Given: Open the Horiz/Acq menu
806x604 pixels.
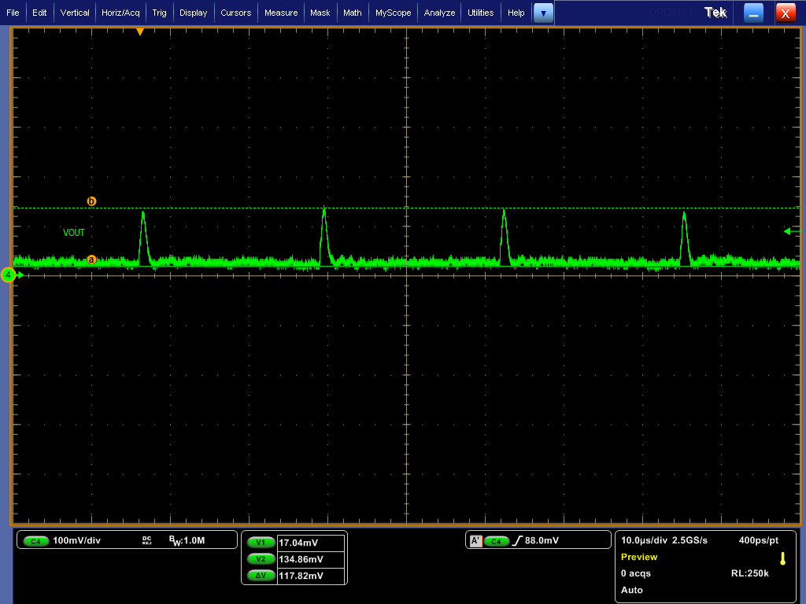Looking at the screenshot, I should (120, 13).
